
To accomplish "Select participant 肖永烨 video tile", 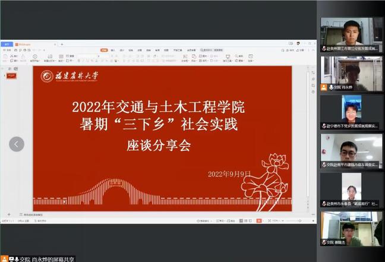I will pyautogui.click(x=351, y=74).
